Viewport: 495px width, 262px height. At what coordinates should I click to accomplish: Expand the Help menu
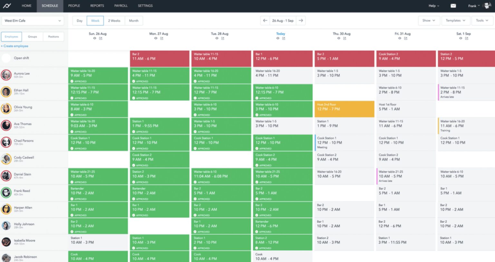tap(434, 6)
